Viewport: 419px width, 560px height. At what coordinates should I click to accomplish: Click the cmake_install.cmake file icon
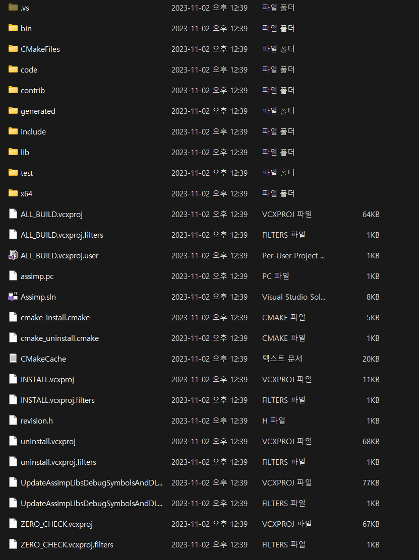pyautogui.click(x=13, y=317)
